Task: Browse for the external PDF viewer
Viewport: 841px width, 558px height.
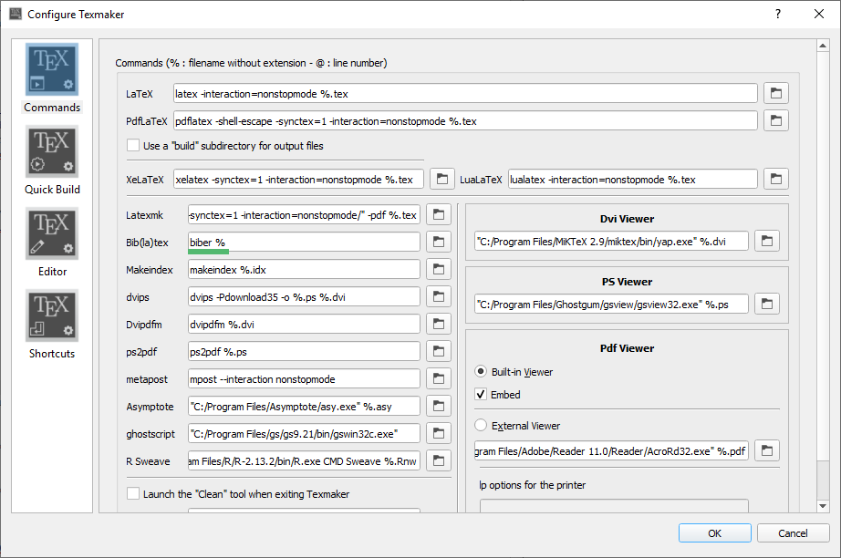Action: tap(767, 450)
